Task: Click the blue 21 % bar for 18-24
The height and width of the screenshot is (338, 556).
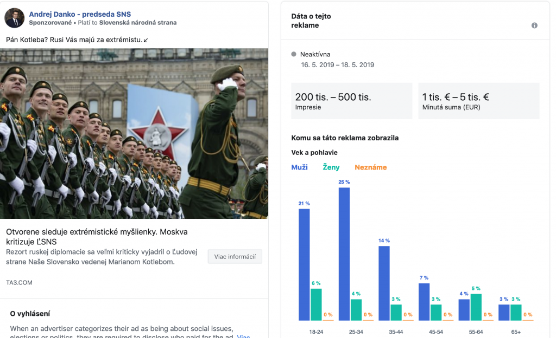Action: (x=304, y=264)
